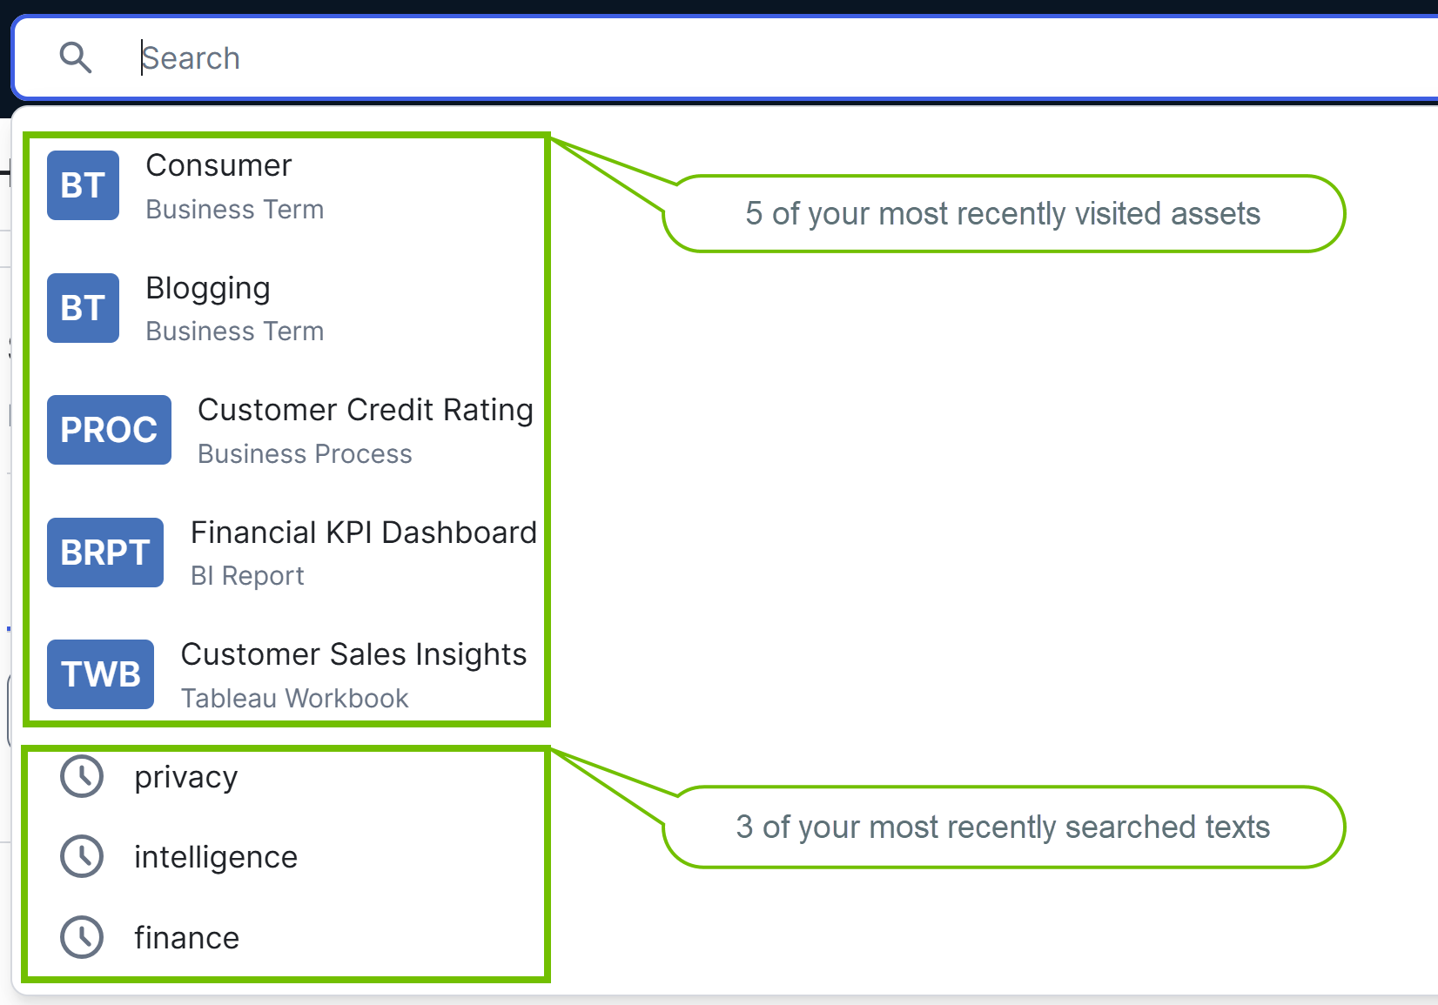This screenshot has width=1438, height=1005.
Task: Click the "Tableau Workbook" subtitle label
Action: 294,699
